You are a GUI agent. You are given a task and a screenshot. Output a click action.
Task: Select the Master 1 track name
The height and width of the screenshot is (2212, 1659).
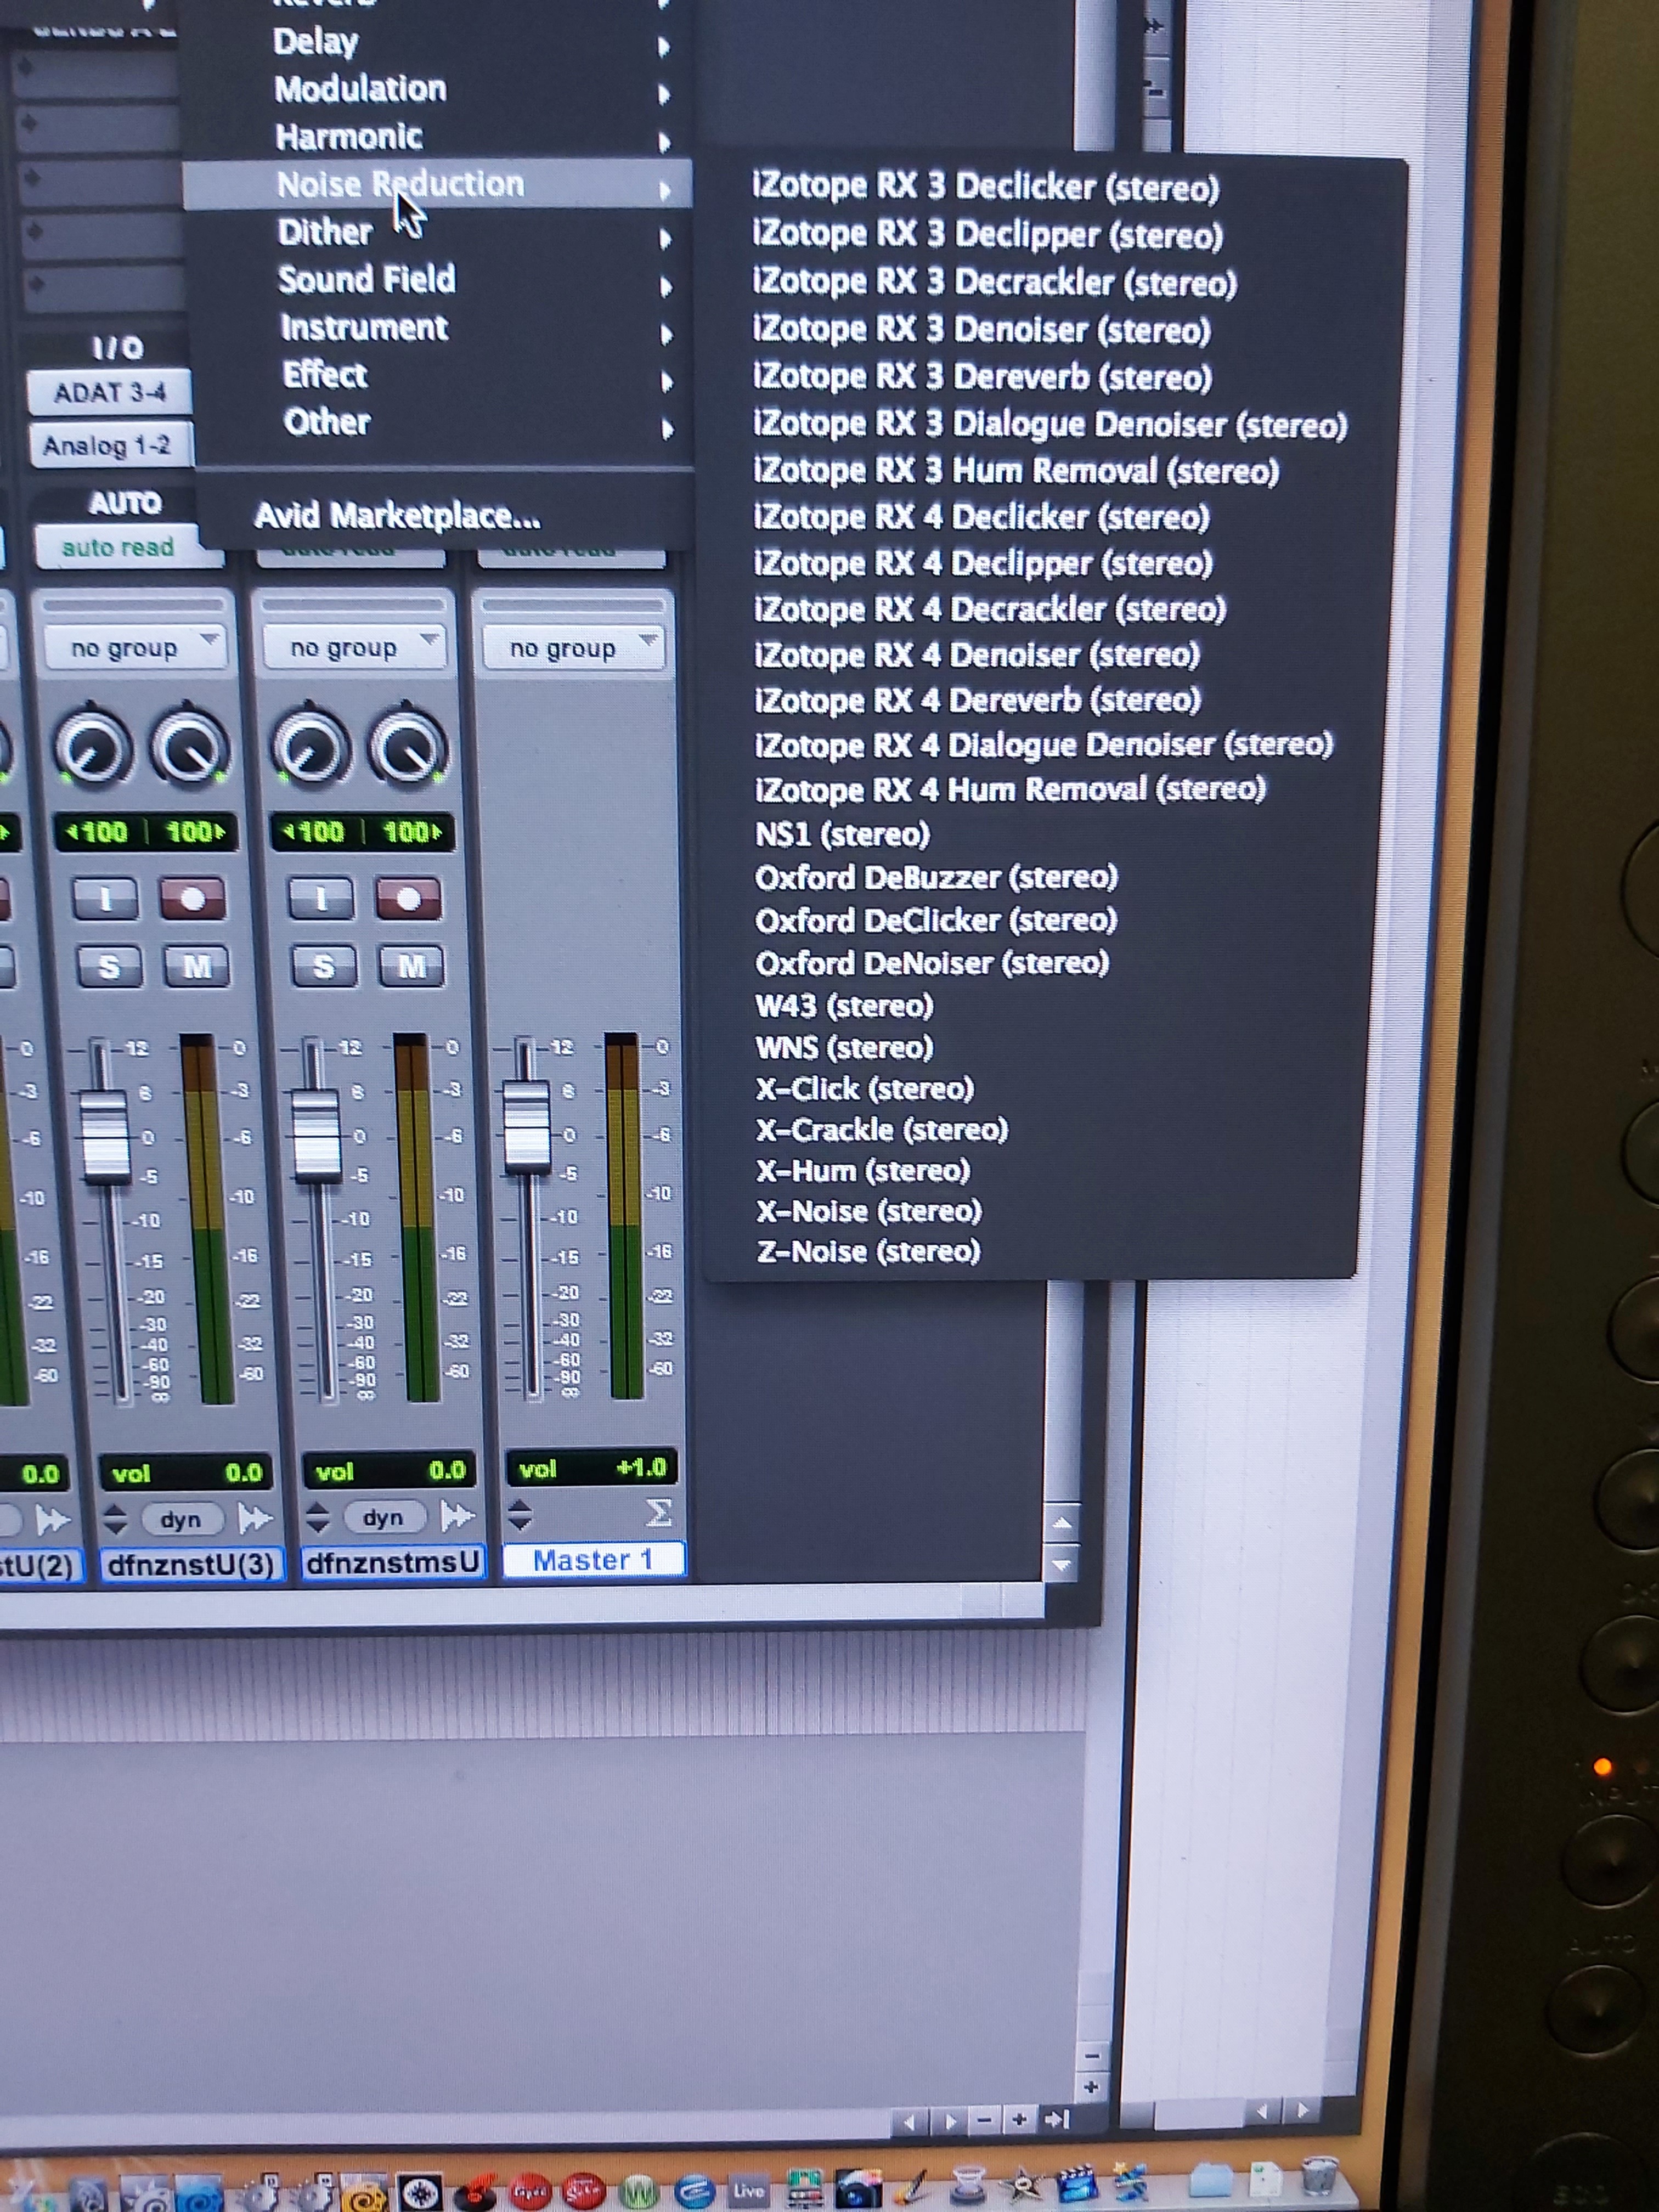point(593,1560)
